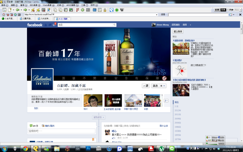This screenshot has height=152, width=243.
Task: Click the blue pushpin icon in toolbar
Action: [49, 10]
